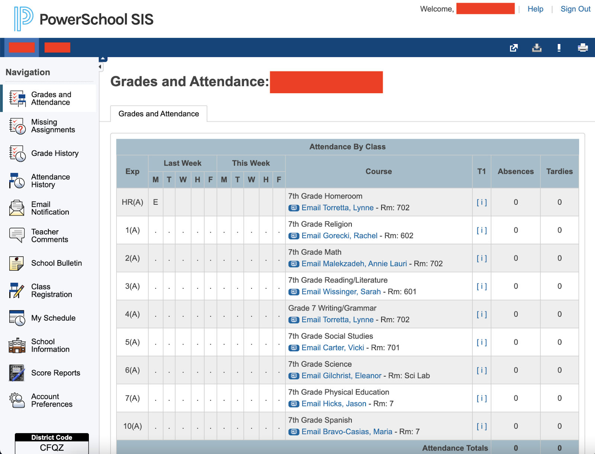Screen dimensions: 595x454
Task: Click the District Code CFQZ box
Action: tap(52, 443)
